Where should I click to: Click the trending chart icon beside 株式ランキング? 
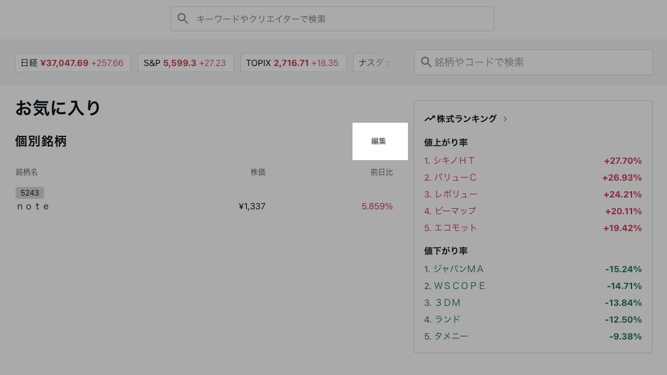click(x=429, y=119)
